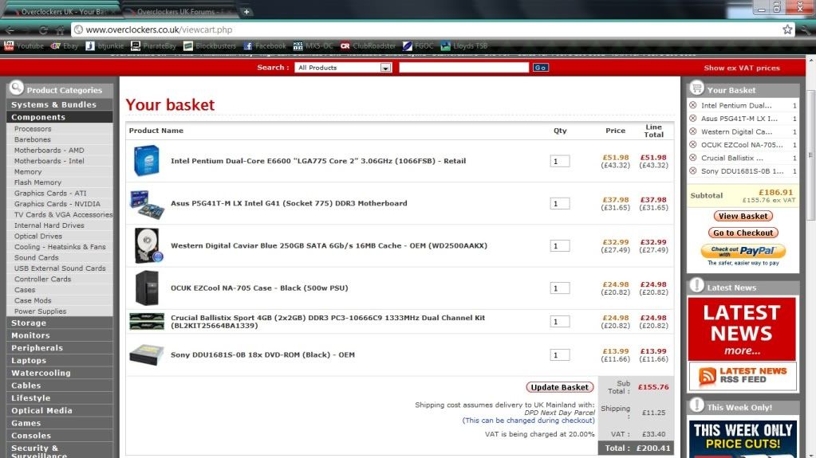Screen dimensions: 816x458
Task: Open the Ebay bookmark
Action: pos(64,45)
